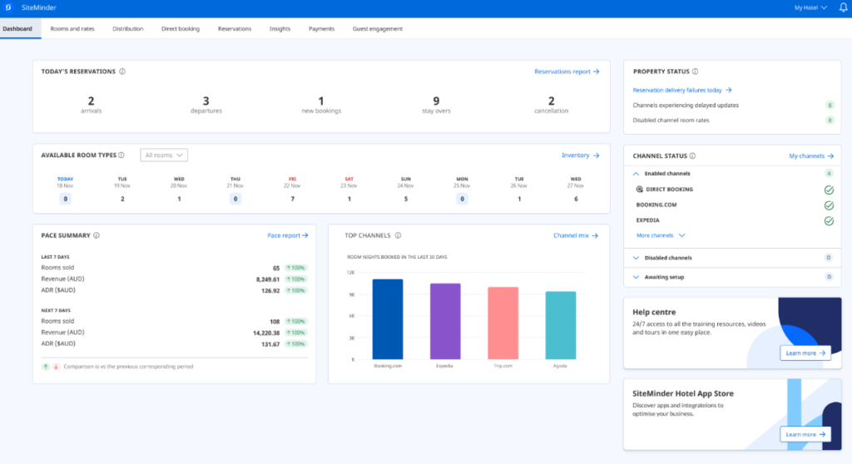Collapse the Enabled channels section
This screenshot has height=464, width=852.
[636, 173]
